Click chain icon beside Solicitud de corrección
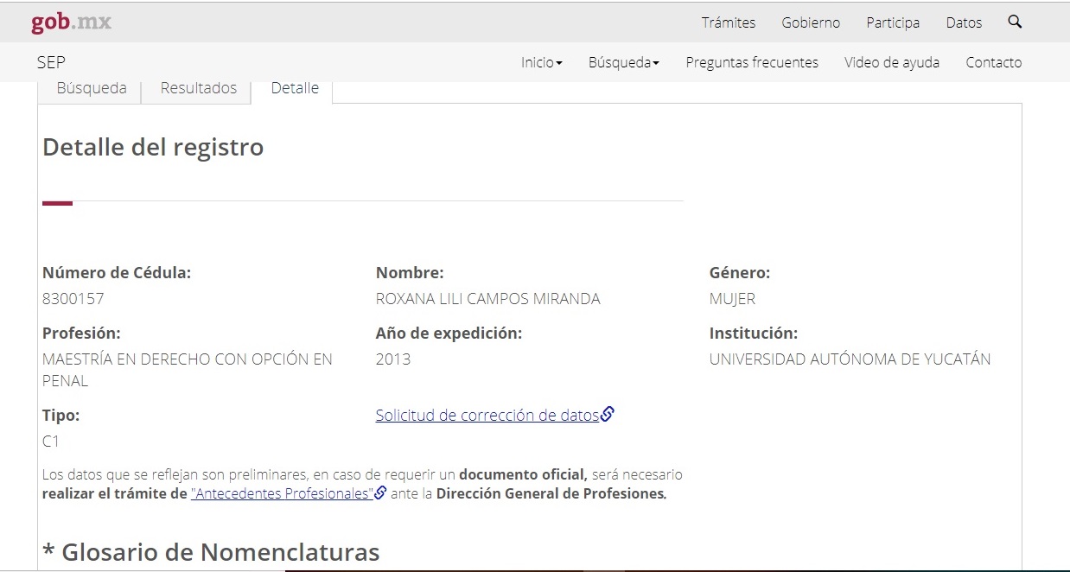 point(607,415)
